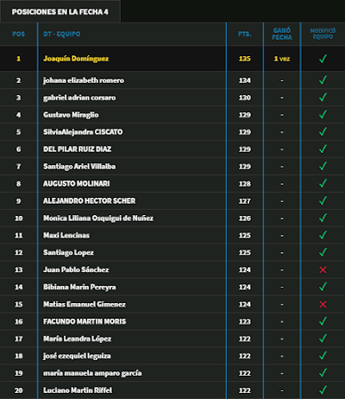Click the 130 points of gabriel adrian corsaro
Screen dimensions: 345x399
tap(245, 98)
